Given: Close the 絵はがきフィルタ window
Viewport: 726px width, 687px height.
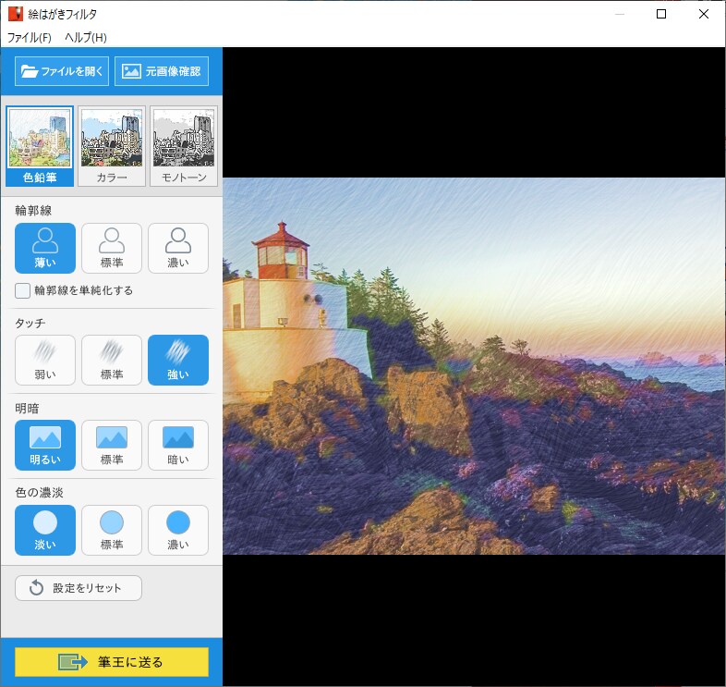Looking at the screenshot, I should tap(703, 14).
